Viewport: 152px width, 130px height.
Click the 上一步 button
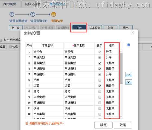pyautogui.click(x=16, y=28)
